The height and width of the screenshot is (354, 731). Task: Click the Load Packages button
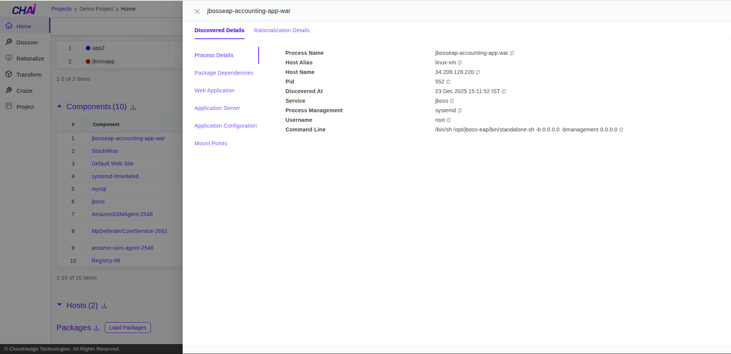128,328
